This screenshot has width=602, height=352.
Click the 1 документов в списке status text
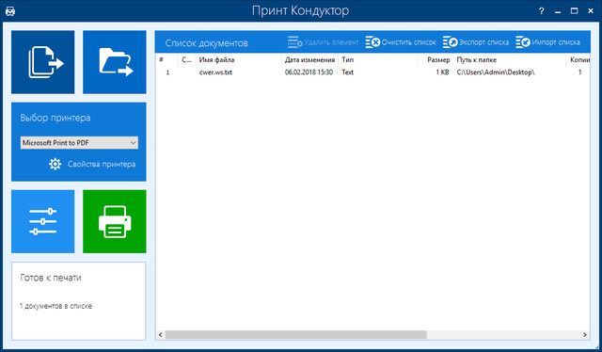(x=55, y=306)
